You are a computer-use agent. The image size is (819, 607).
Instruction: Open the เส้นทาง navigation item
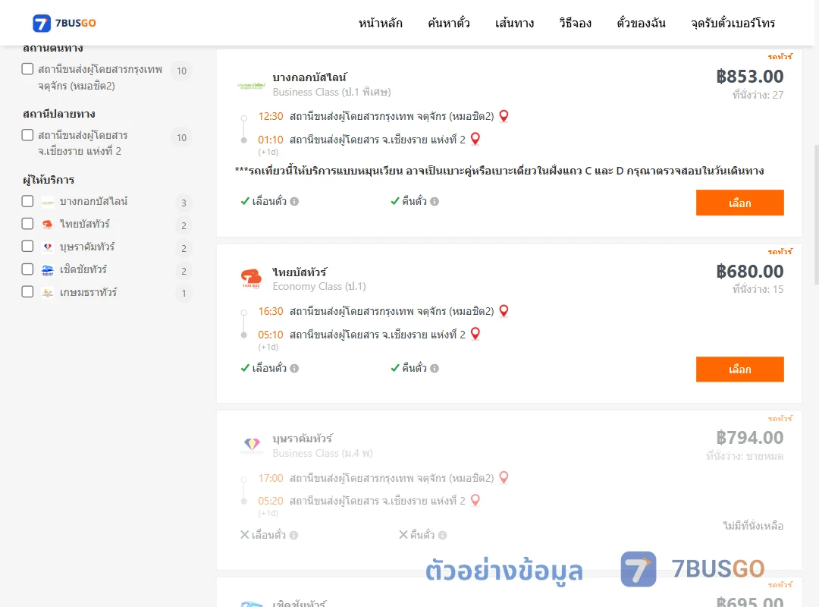[514, 23]
